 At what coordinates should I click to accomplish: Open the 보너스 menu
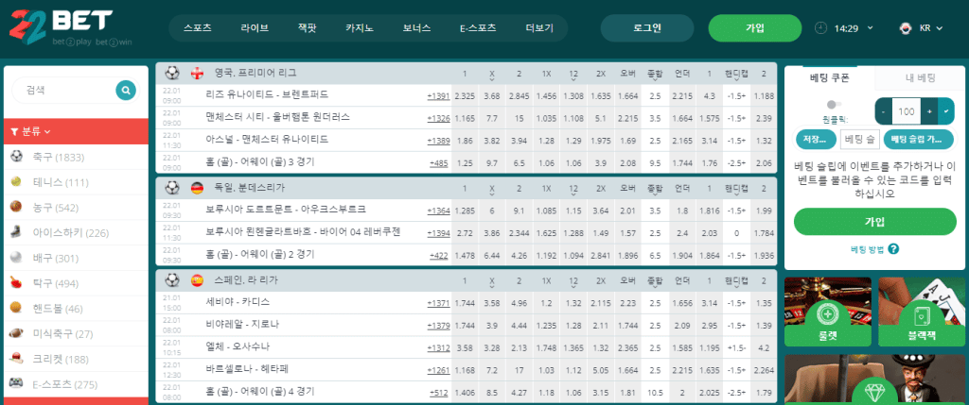point(416,27)
